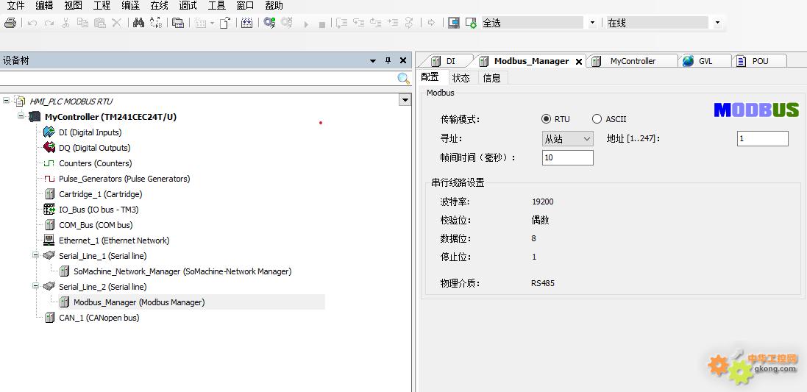
Task: Open the 寻址 从站 dropdown
Action: pyautogui.click(x=568, y=139)
